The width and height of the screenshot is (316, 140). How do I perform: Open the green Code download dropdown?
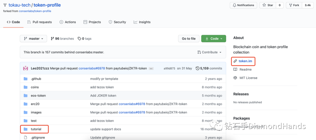click(x=214, y=39)
